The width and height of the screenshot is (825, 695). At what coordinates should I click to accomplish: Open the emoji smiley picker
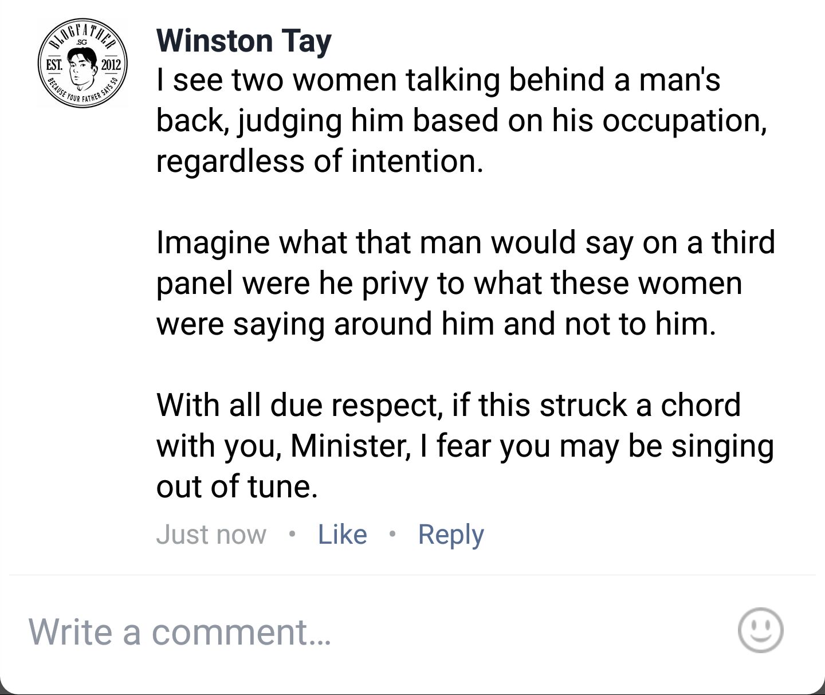pyautogui.click(x=760, y=630)
